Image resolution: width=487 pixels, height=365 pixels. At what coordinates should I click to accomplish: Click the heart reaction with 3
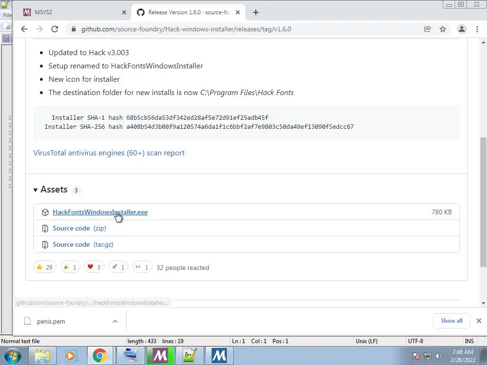coord(94,267)
